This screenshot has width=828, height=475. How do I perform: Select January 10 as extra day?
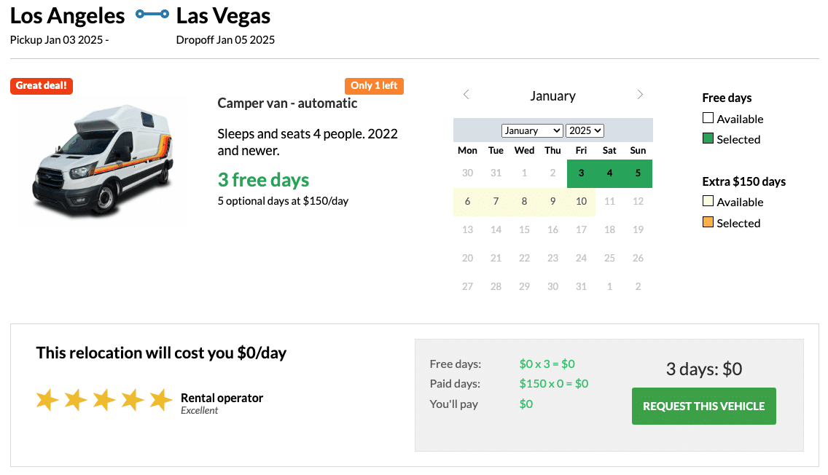point(581,202)
